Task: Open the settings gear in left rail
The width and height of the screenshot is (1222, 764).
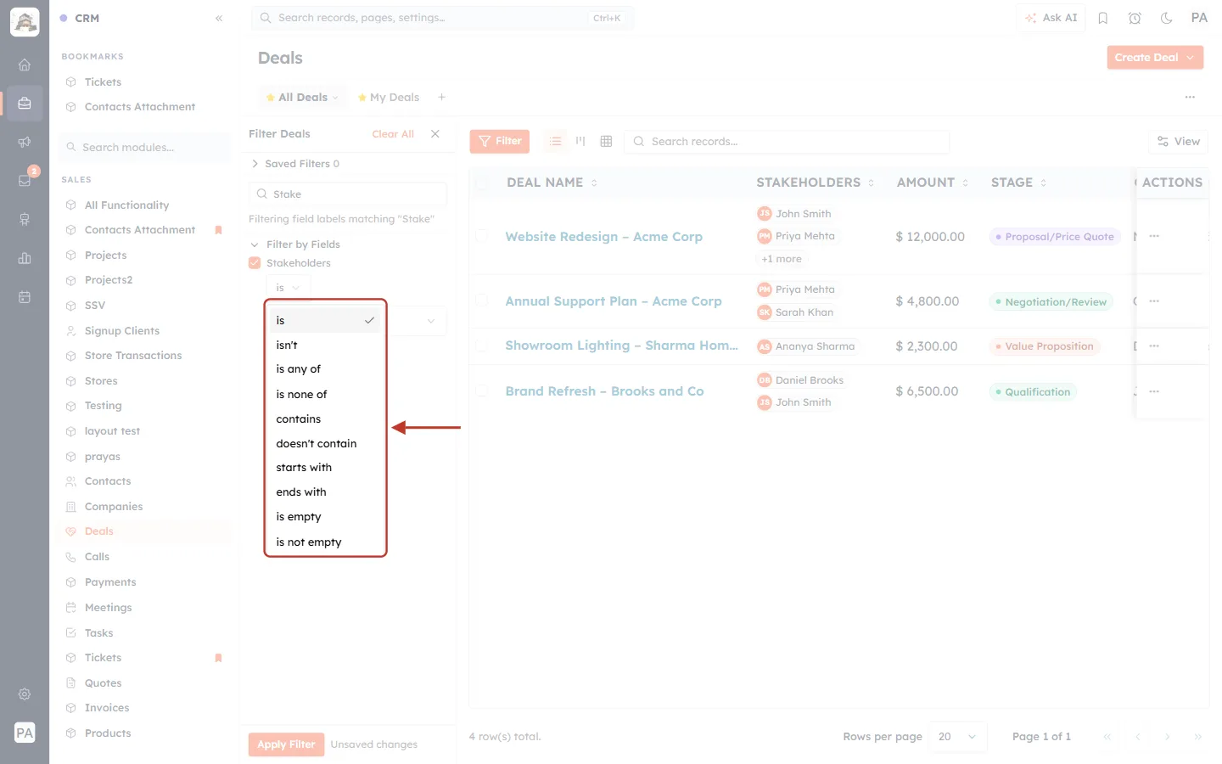Action: pyautogui.click(x=25, y=694)
